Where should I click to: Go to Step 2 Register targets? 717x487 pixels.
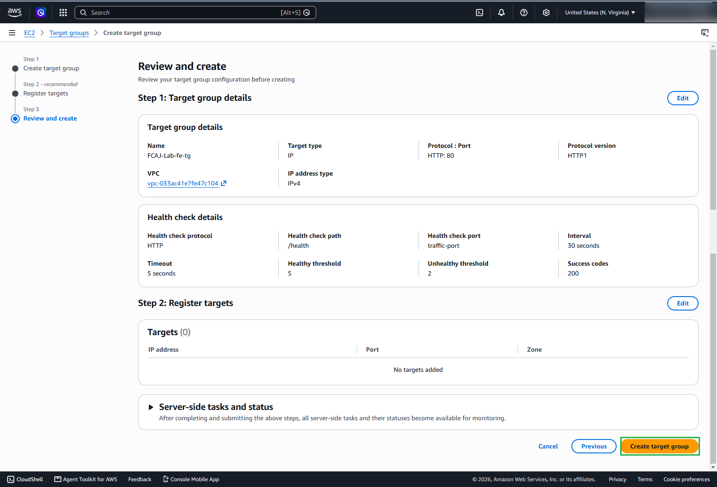[x=46, y=94]
